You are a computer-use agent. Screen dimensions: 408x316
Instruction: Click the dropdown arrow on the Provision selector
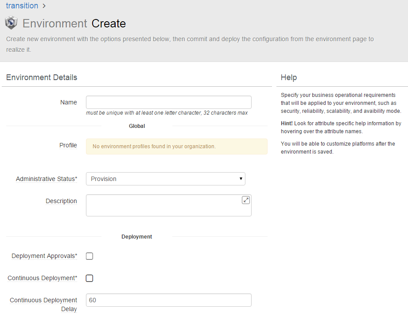[x=241, y=179]
